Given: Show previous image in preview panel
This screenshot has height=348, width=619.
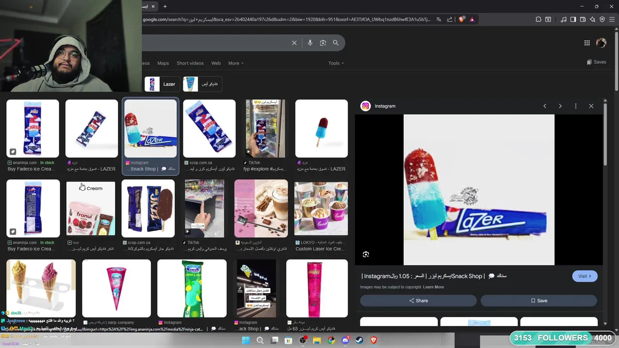Looking at the screenshot, I should pos(545,106).
